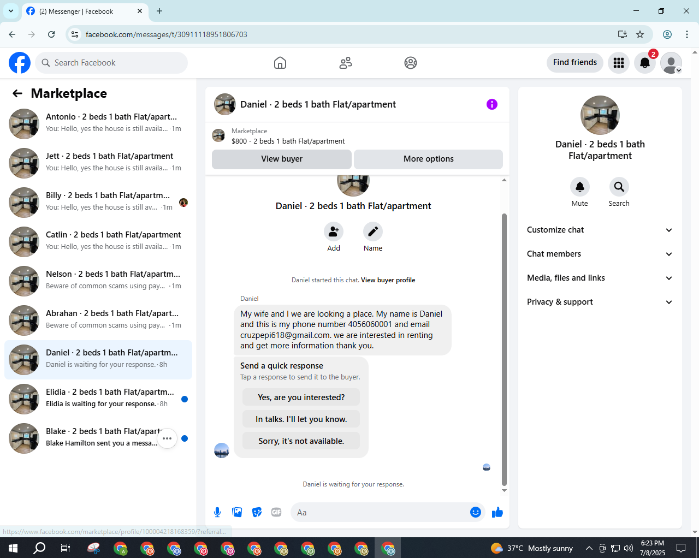Show hidden system tray icons
Viewport: 699px width, 558px height.
tap(589, 548)
